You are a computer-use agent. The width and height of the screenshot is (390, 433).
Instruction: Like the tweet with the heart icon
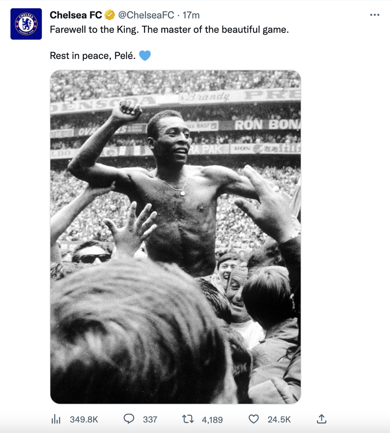point(253,419)
